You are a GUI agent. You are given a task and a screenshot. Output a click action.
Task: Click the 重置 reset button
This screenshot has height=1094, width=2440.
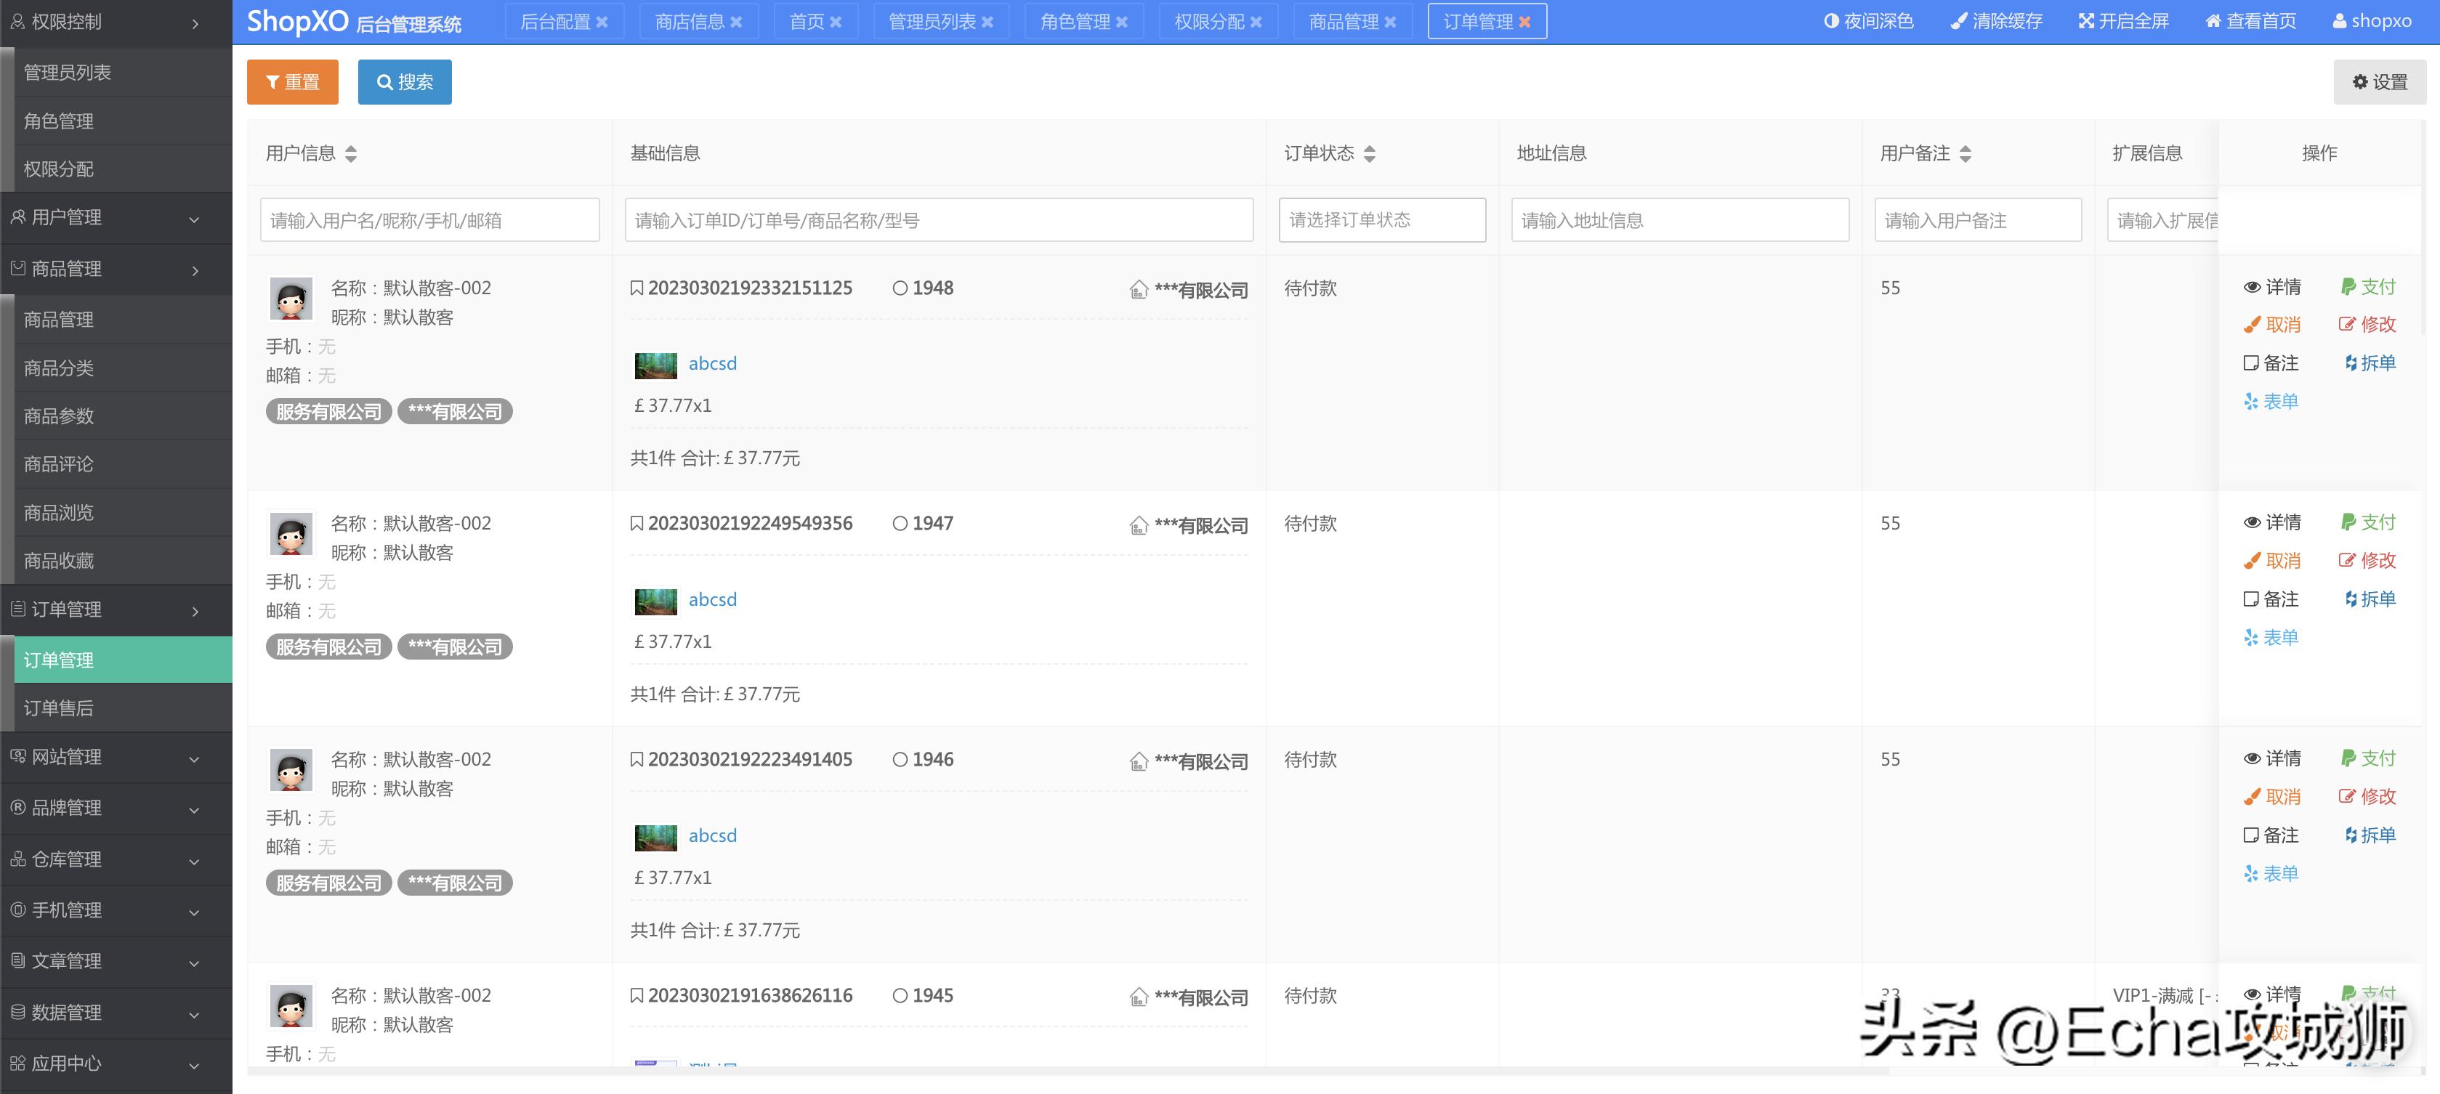click(x=292, y=81)
